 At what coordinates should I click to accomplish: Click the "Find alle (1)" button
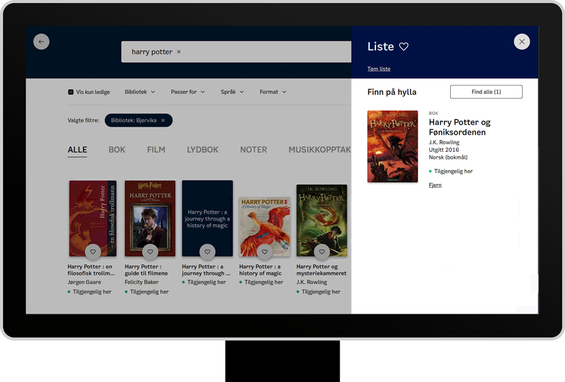click(x=486, y=92)
